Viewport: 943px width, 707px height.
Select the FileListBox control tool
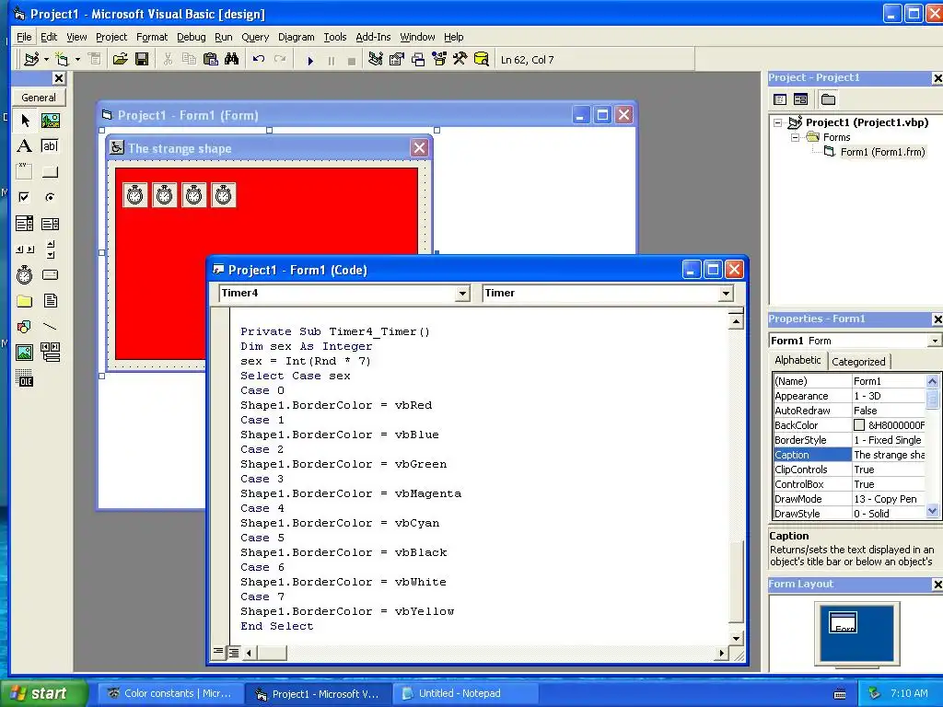(50, 301)
